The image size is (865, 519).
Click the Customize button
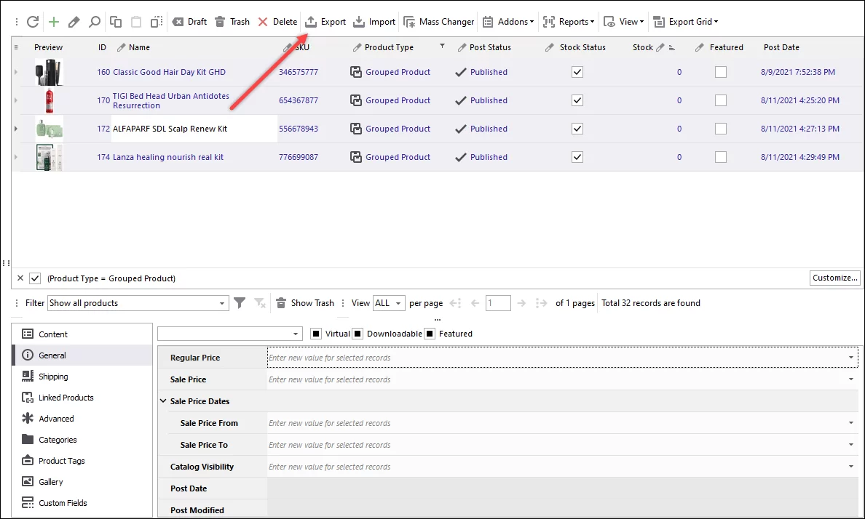(834, 278)
